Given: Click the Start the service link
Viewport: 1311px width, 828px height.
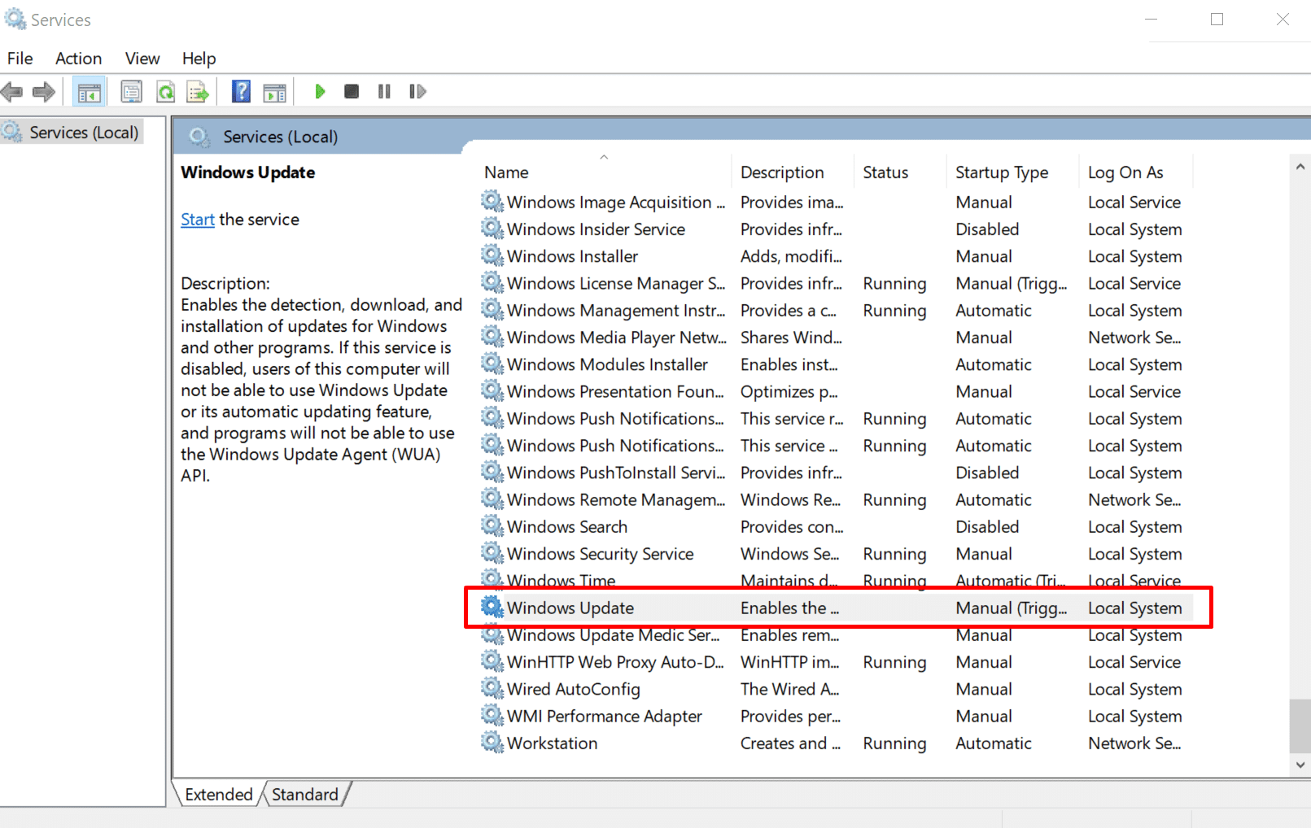Looking at the screenshot, I should coord(197,219).
